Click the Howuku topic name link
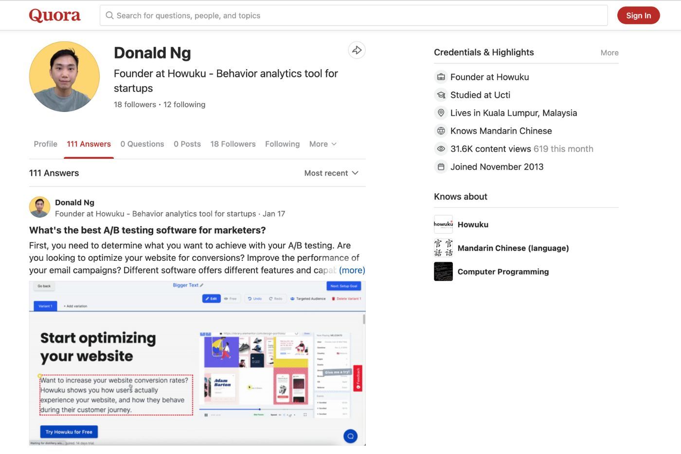Screen dimensions: 681x454 [x=473, y=224]
